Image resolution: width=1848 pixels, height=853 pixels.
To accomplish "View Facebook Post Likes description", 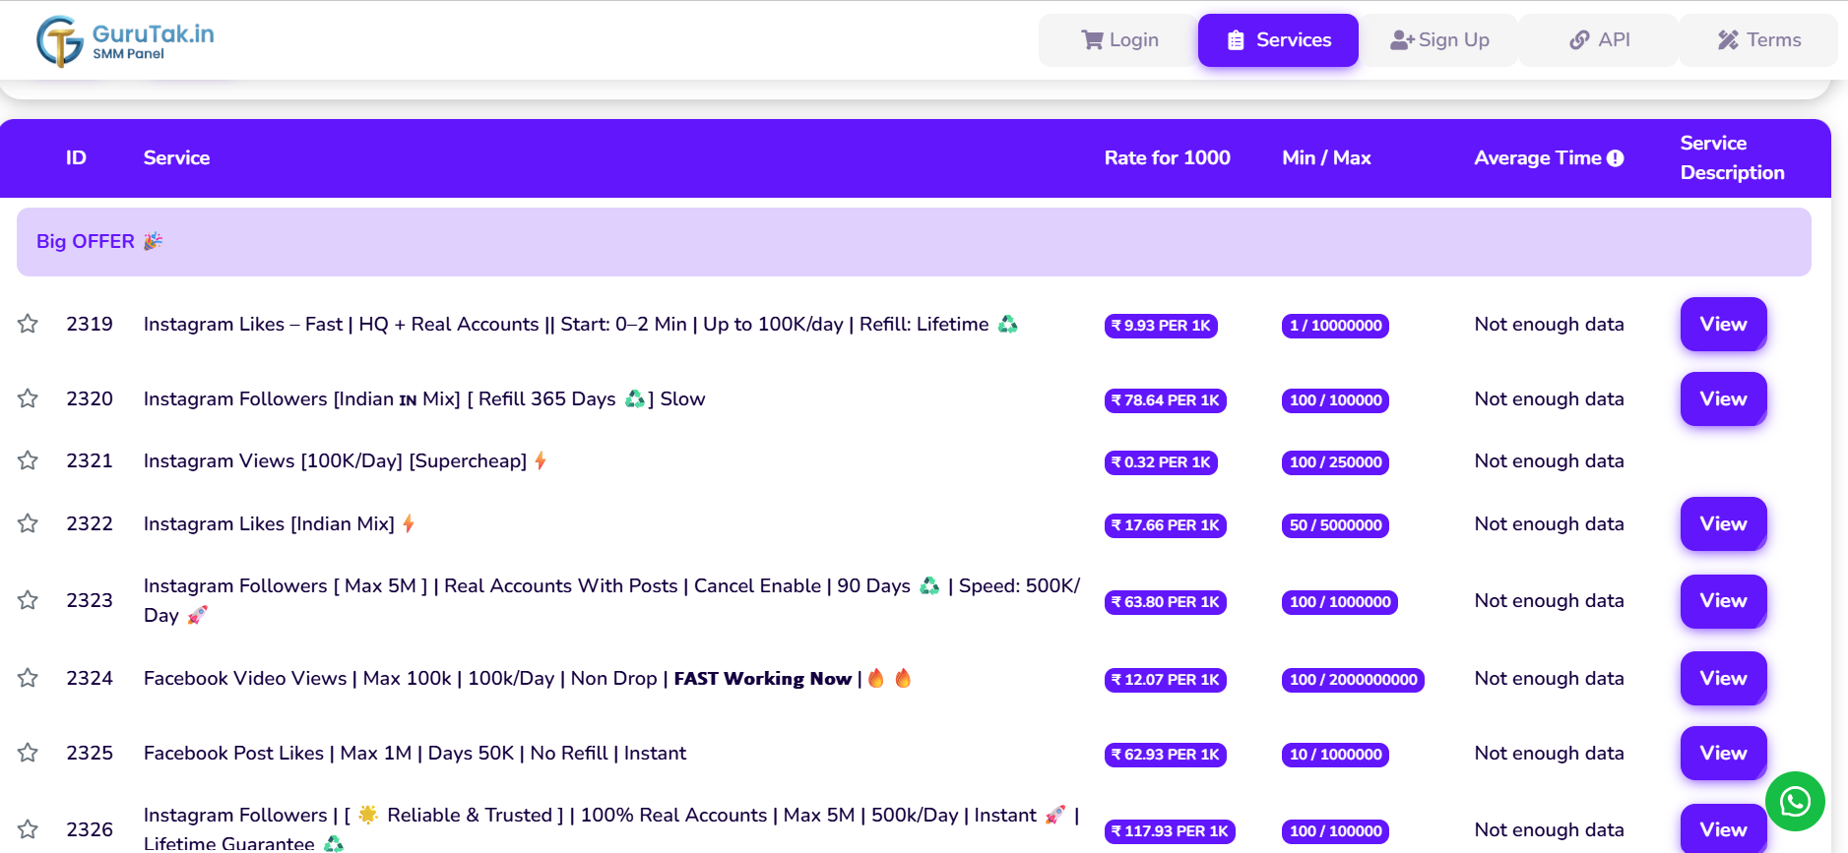I will 1723,753.
